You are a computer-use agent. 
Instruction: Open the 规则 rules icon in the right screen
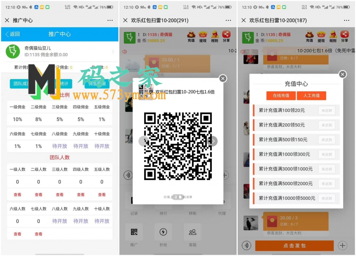[x=333, y=37]
